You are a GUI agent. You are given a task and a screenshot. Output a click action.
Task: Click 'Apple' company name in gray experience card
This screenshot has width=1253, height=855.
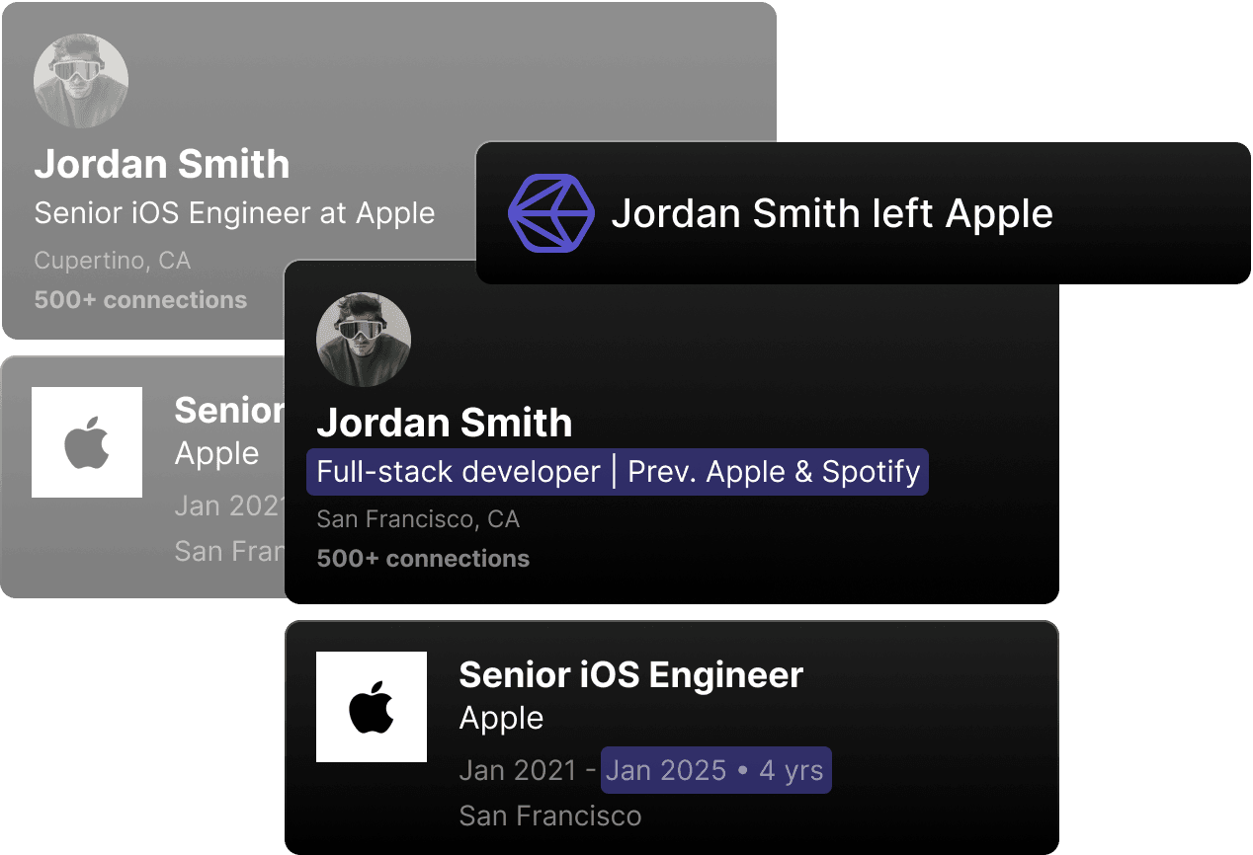[217, 453]
